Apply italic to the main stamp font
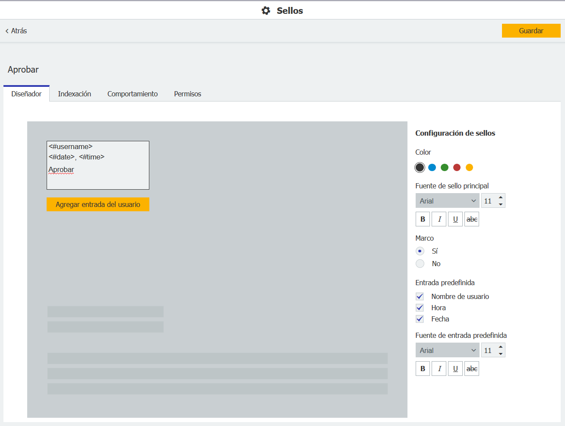The image size is (565, 426). coord(439,219)
